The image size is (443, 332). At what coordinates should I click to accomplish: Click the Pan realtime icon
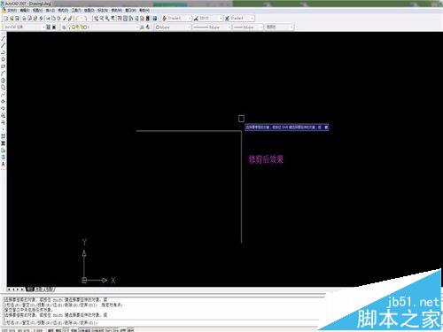[96, 19]
